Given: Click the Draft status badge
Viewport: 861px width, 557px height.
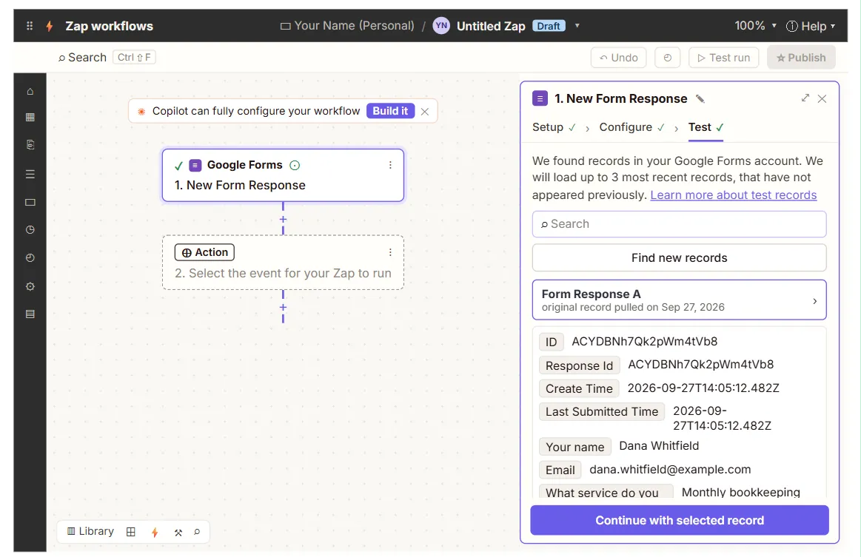Looking at the screenshot, I should tap(549, 26).
